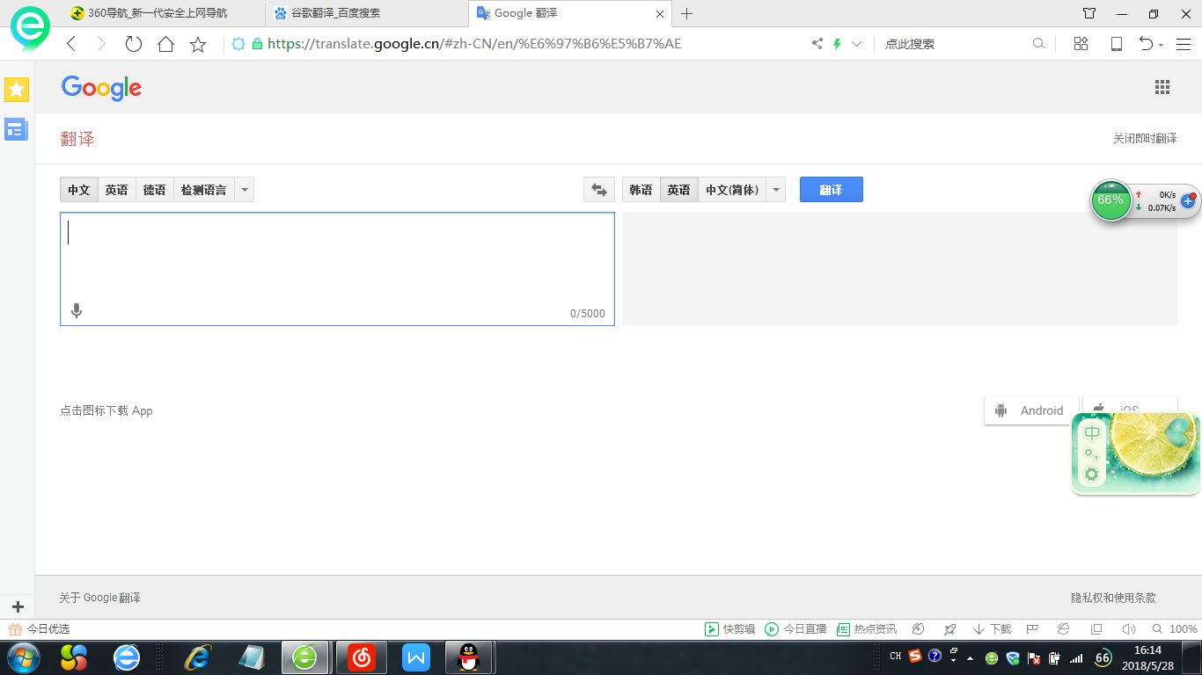Click inside the source text input box
Screen dimensions: 1202x675
(337, 259)
